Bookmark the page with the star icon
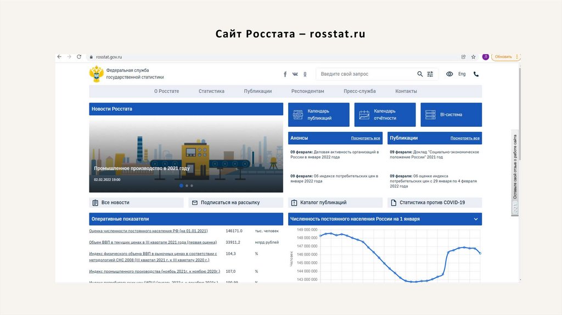 473,57
